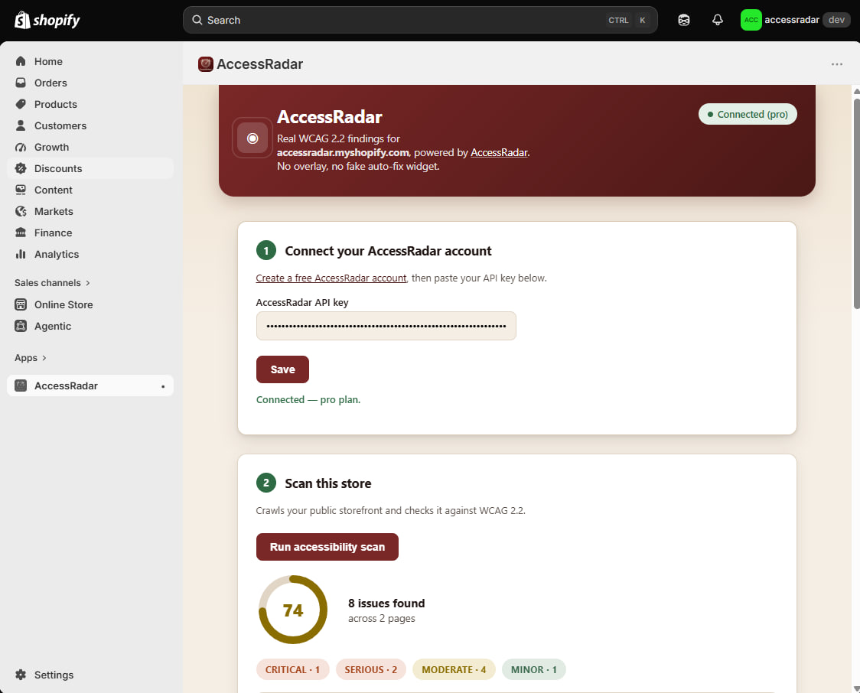Follow the AccessRadar link in banner
This screenshot has height=693, width=860.
[499, 152]
